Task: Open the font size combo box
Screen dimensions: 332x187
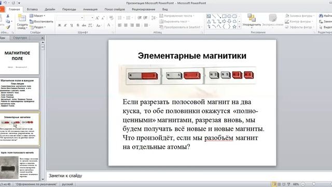Action: pyautogui.click(x=89, y=18)
